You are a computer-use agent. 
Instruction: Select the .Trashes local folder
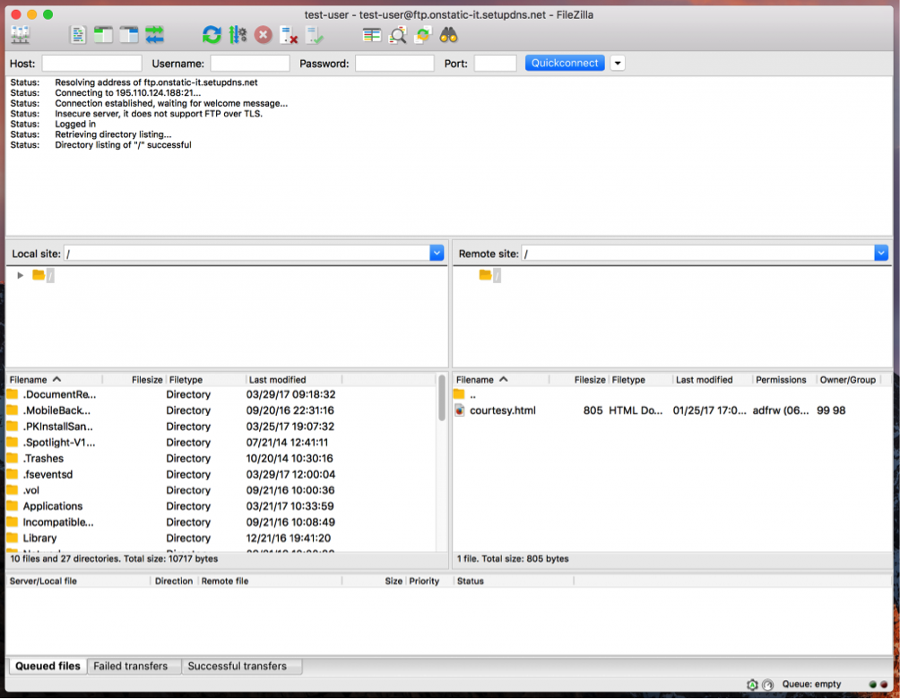[221, 459]
